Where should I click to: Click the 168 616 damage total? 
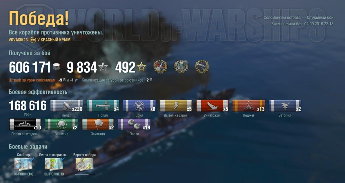click(28, 106)
